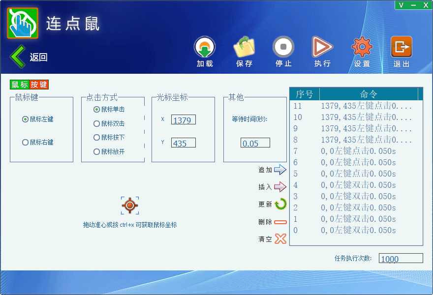The width and height of the screenshot is (433, 295).
Task: Click the 执行 (execute) play icon
Action: coord(322,47)
